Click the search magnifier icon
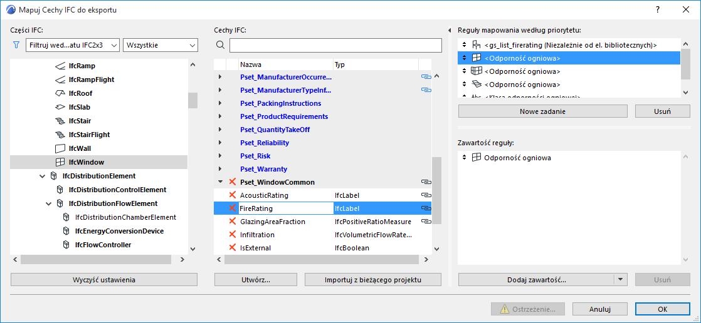Screen dimensions: 701x323 point(220,45)
